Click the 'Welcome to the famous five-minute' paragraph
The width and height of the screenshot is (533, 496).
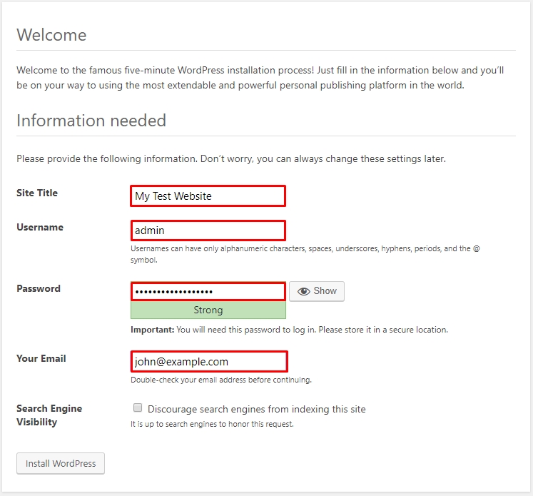click(x=260, y=78)
